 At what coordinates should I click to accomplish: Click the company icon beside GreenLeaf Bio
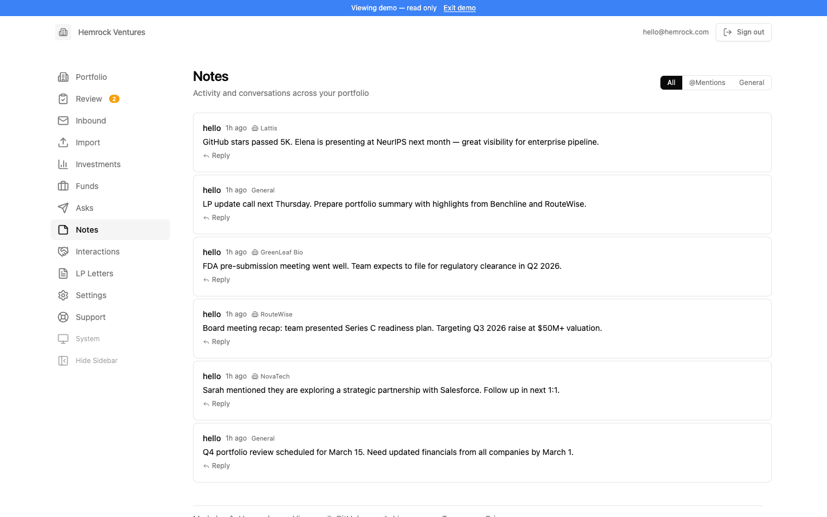coord(255,252)
